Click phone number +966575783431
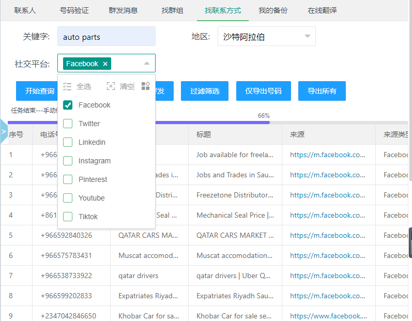This screenshot has height=321, width=412. point(66,255)
